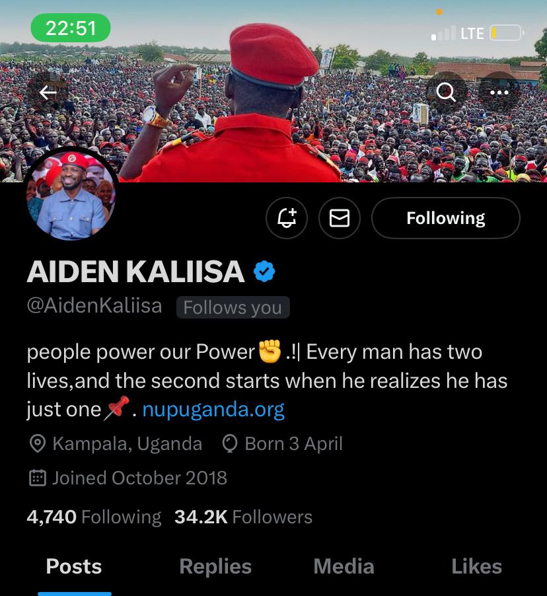The image size is (547, 596).
Task: Switch to the Posts tab
Action: [74, 566]
